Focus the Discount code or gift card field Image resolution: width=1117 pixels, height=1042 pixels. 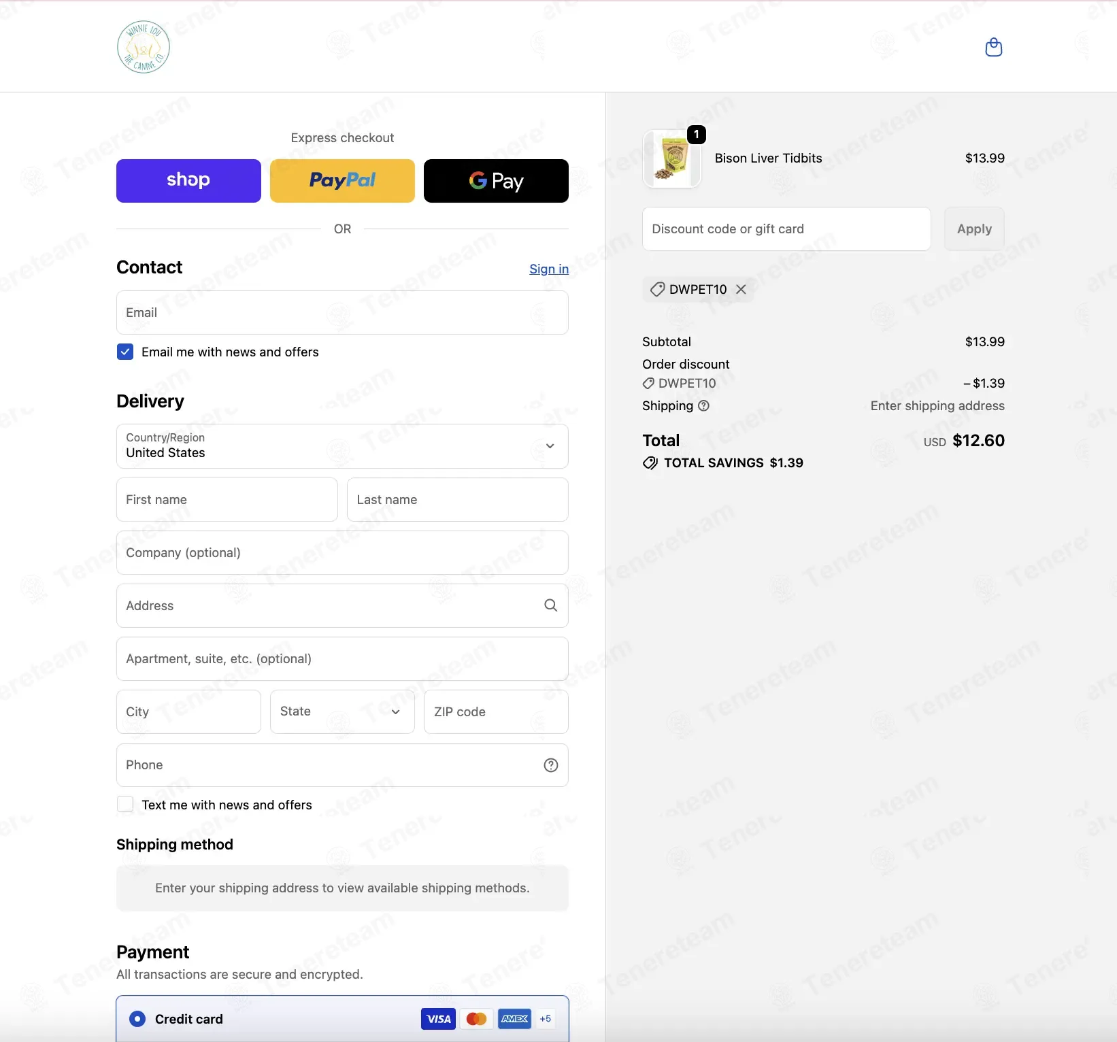click(786, 229)
